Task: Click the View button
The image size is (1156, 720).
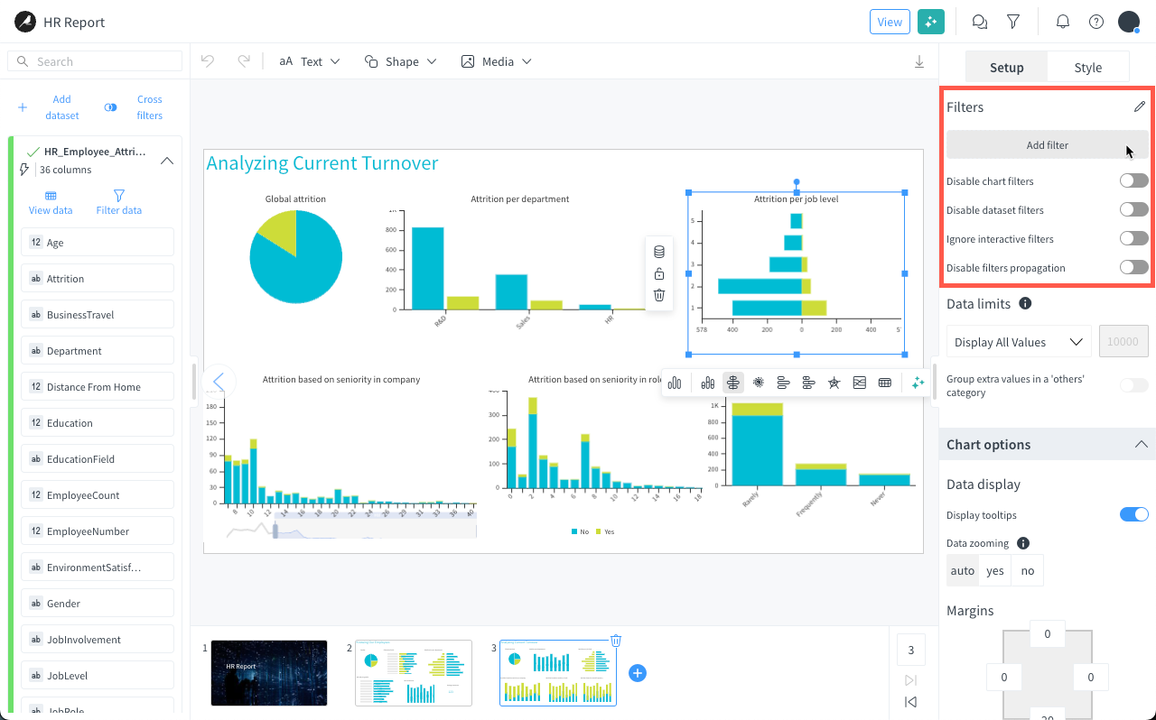Action: pos(890,22)
